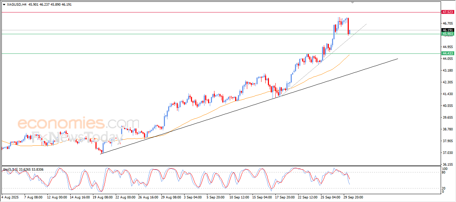456x202 pixels.
Task: Click the 14 Aug 16:00 time label
Action: [x=79, y=197]
